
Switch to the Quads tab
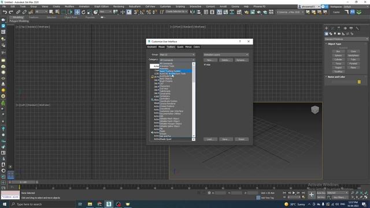180,47
